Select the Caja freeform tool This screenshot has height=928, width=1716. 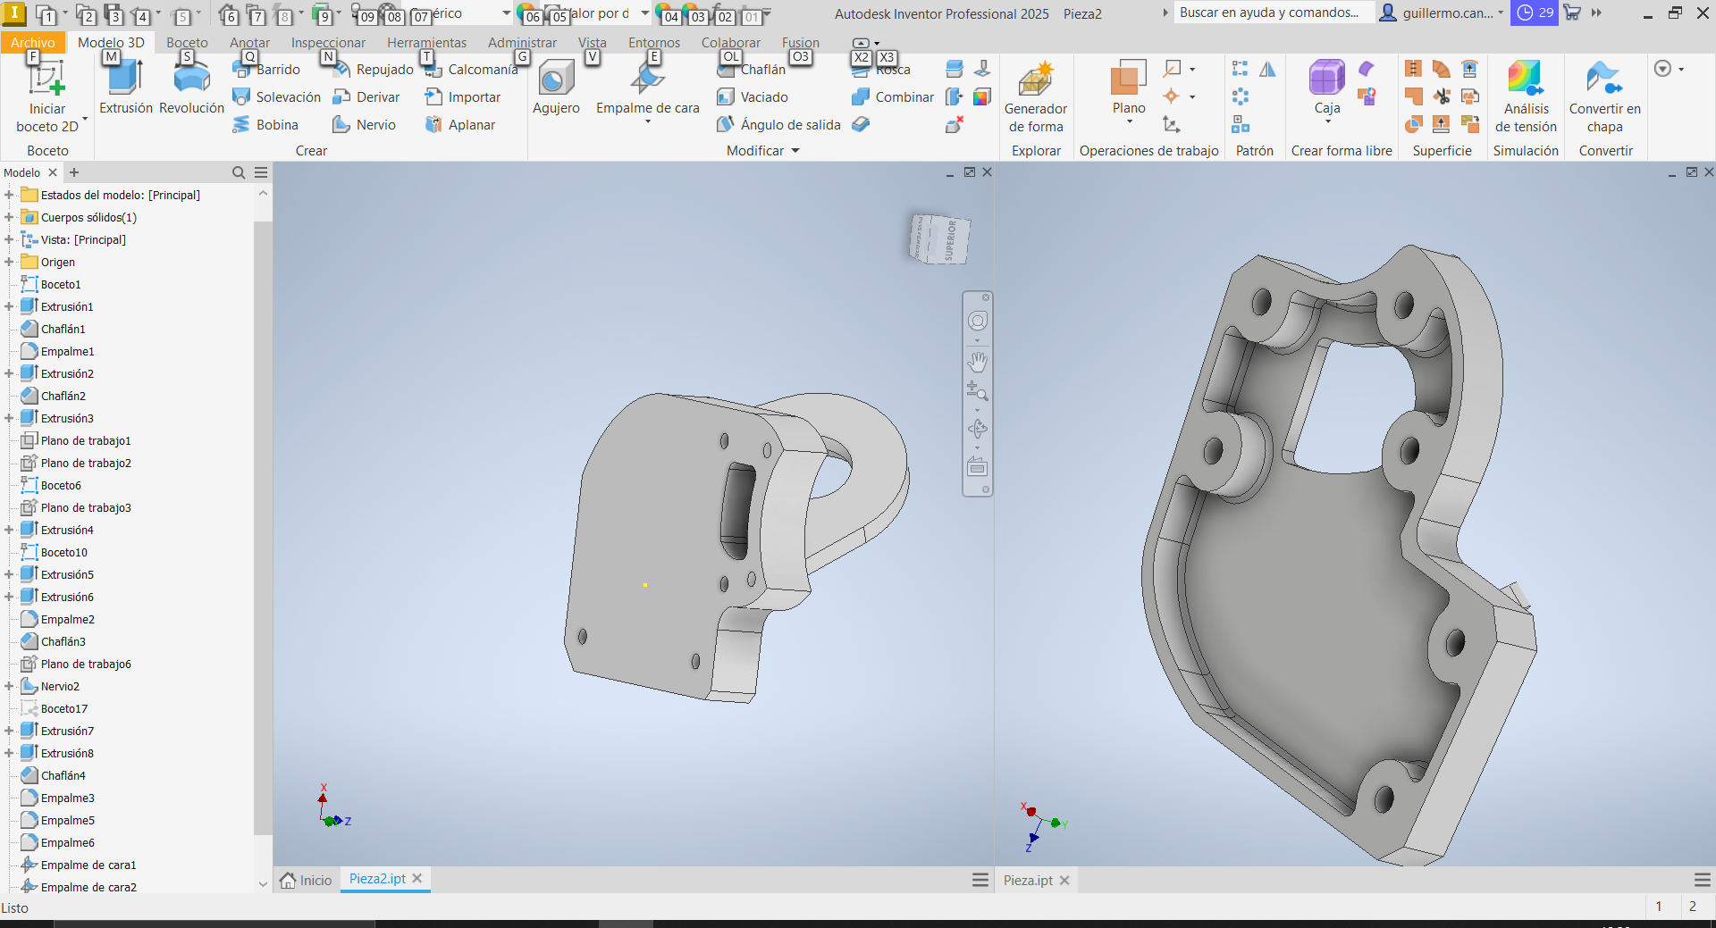click(x=1326, y=89)
